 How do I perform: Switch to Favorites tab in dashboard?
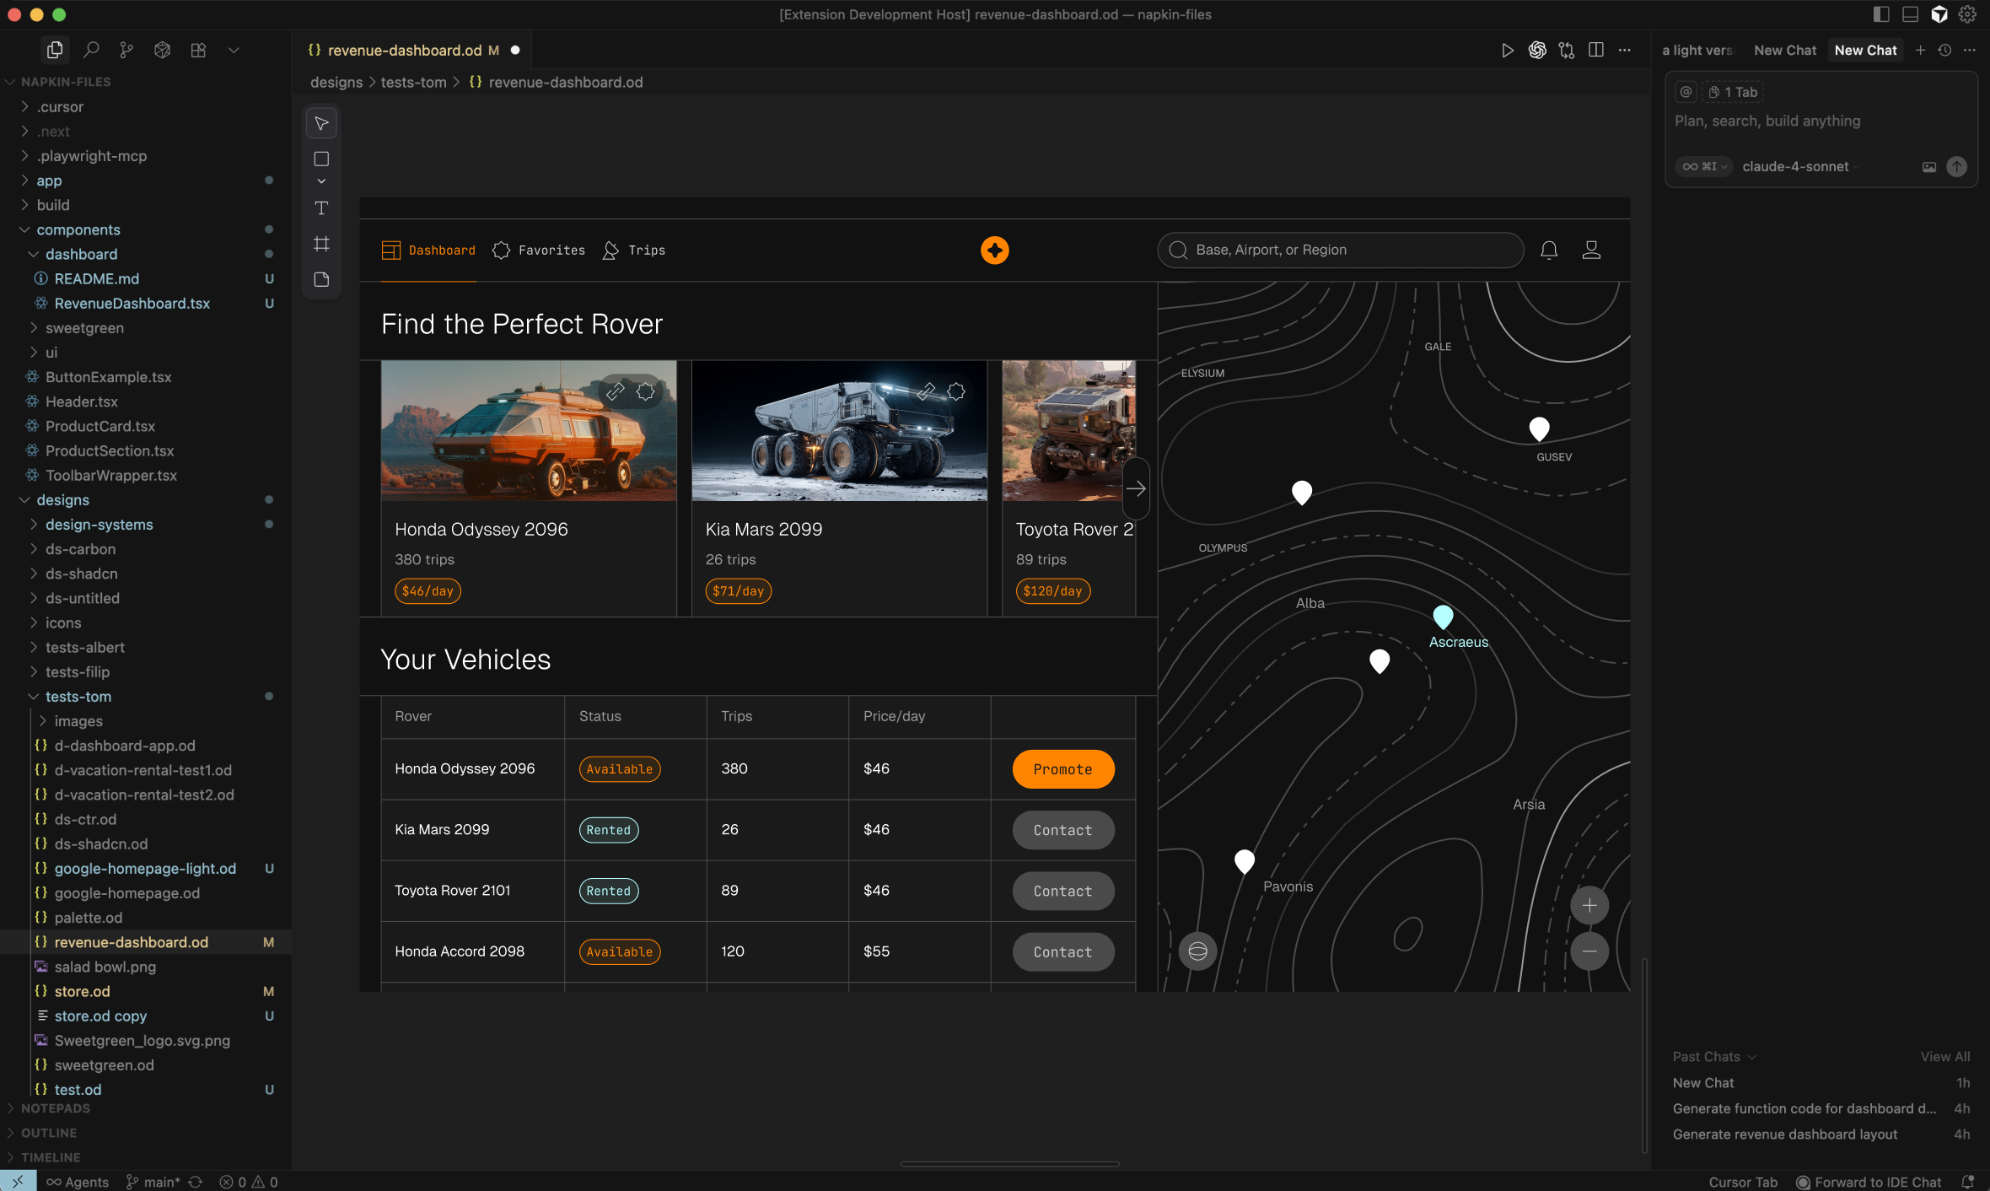[x=539, y=251]
